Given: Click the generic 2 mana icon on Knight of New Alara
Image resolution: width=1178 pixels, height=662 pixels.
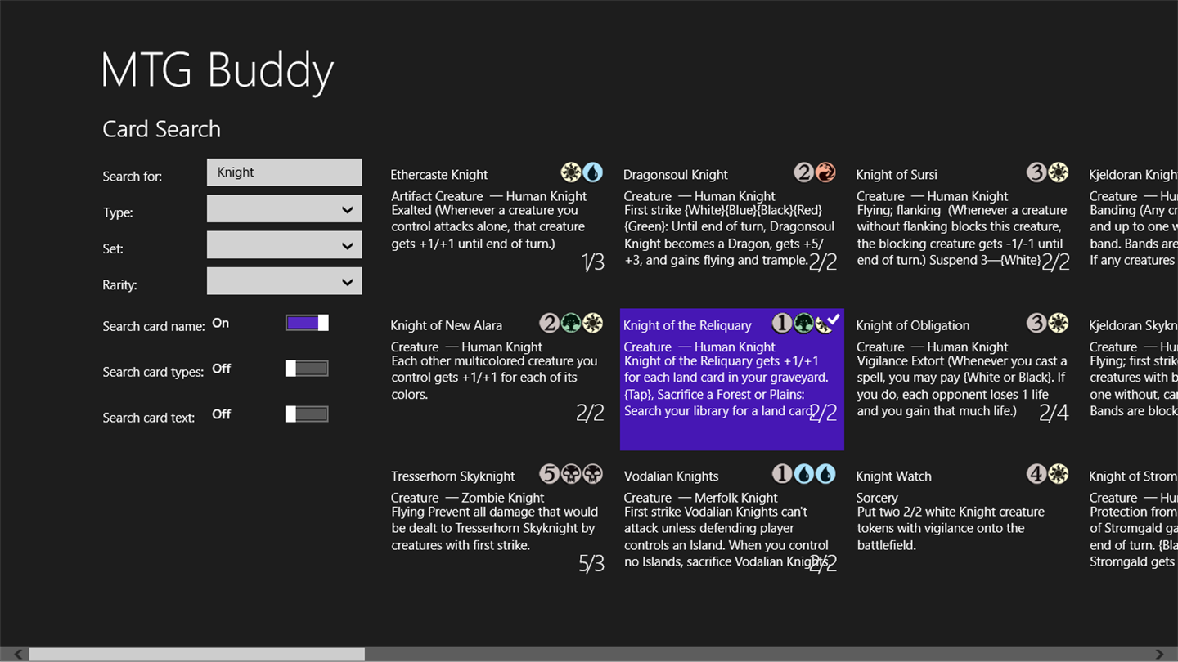Looking at the screenshot, I should tap(550, 324).
